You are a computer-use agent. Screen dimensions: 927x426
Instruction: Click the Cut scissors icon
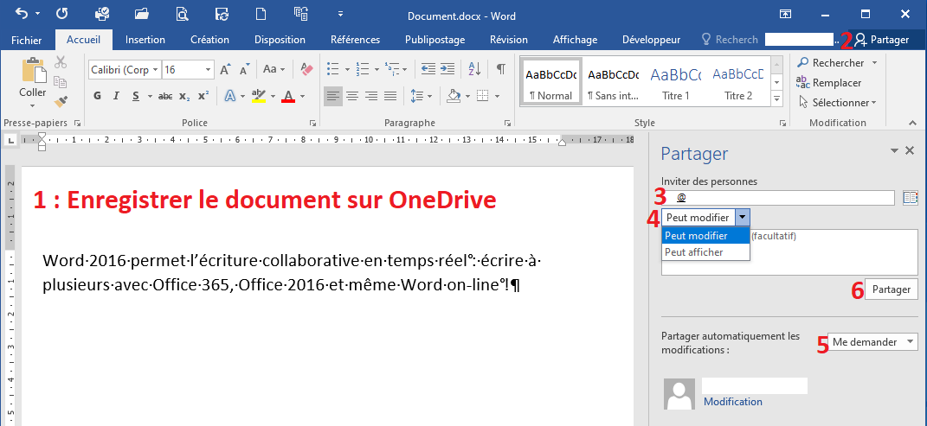(61, 62)
